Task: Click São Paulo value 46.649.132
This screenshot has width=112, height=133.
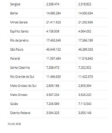Action: pyautogui.click(x=53, y=49)
